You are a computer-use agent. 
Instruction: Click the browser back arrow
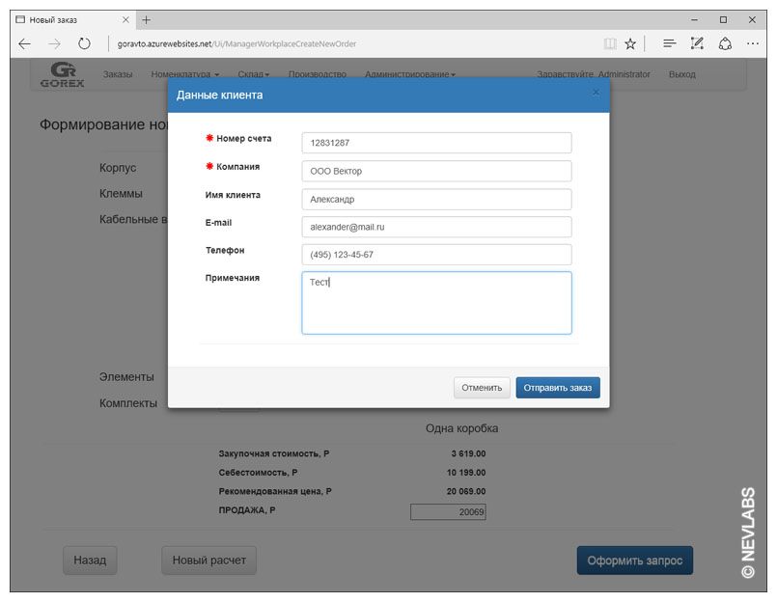point(25,43)
